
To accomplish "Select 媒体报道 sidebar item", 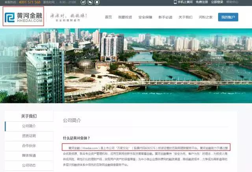I will tap(29, 156).
